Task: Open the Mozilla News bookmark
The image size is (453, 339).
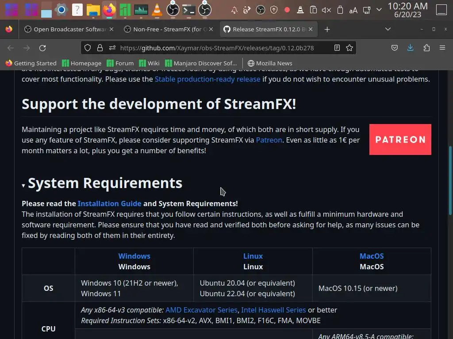Action: [270, 63]
